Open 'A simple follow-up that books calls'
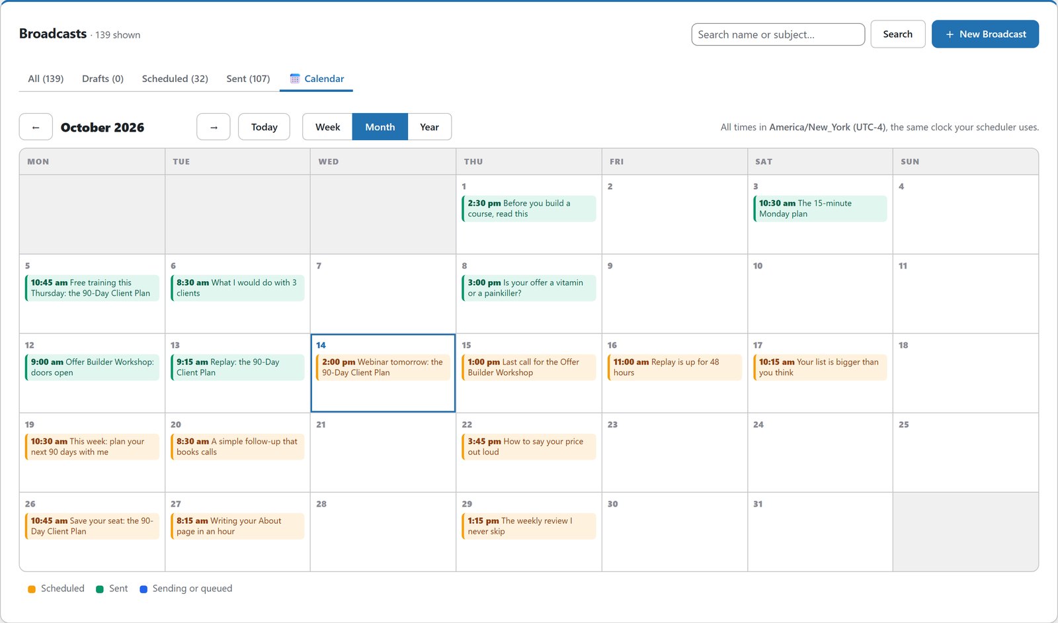Screen dimensions: 1058x623 237,446
